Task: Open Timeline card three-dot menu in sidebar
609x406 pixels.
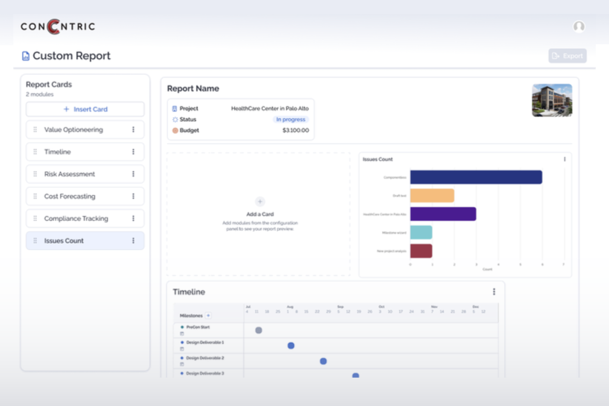Action: [x=133, y=152]
